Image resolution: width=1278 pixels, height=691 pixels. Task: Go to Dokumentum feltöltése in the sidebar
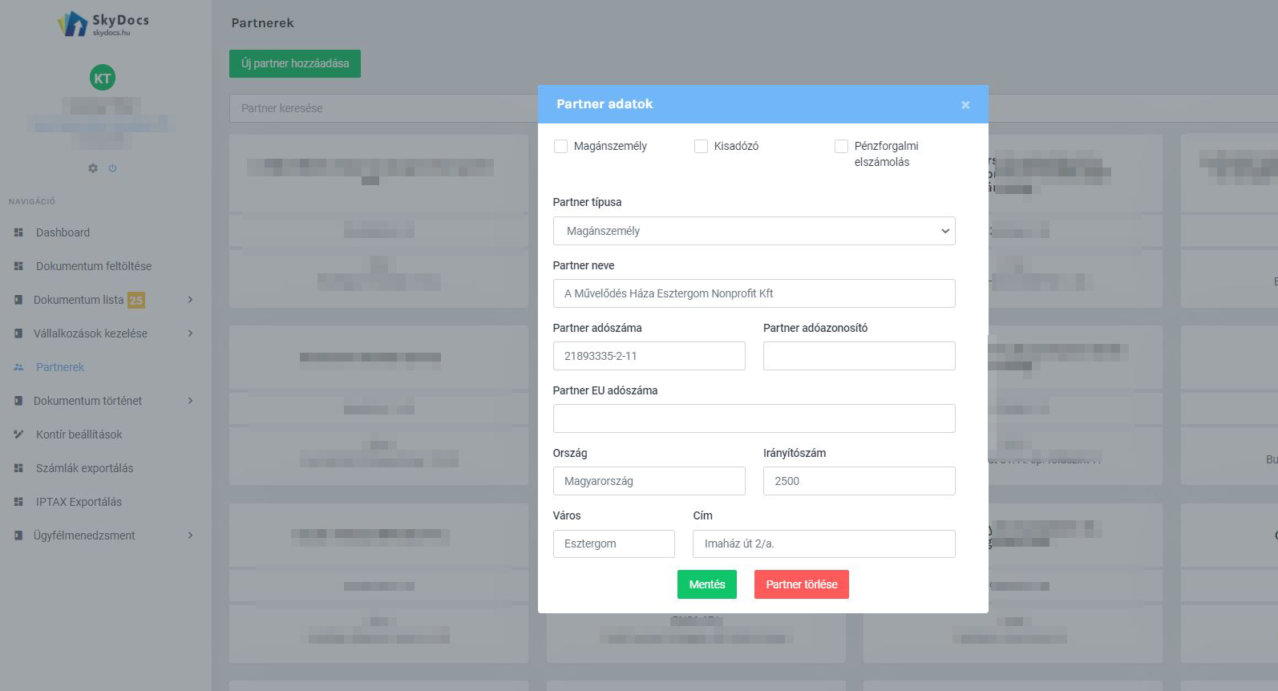click(x=93, y=266)
